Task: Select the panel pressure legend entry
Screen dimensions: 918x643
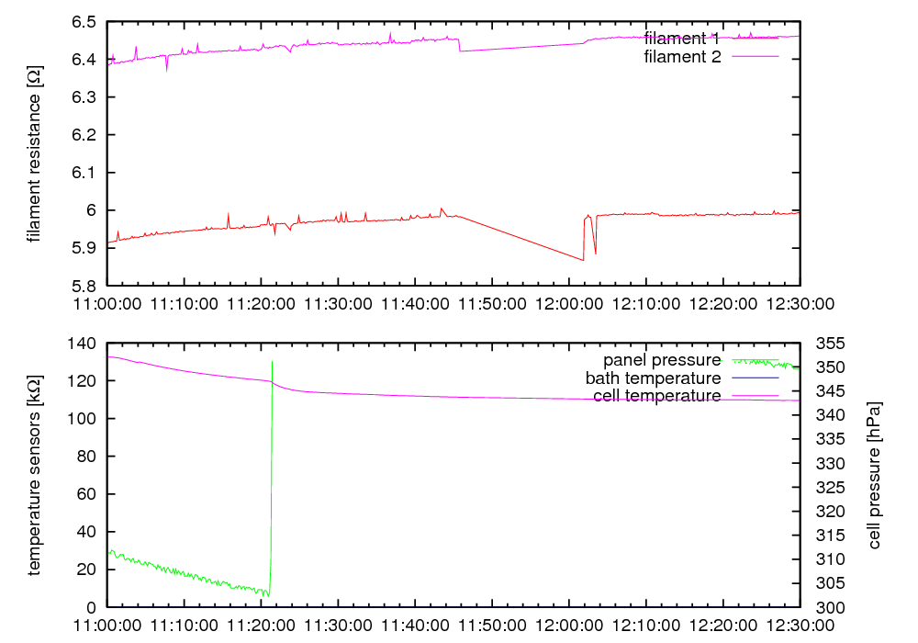Action: point(661,359)
